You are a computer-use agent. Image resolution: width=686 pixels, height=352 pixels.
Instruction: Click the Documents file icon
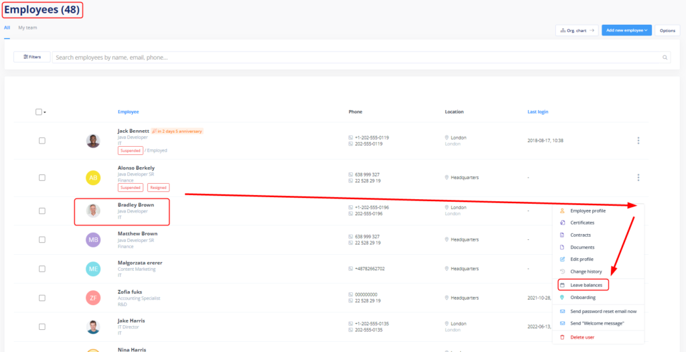[562, 247]
